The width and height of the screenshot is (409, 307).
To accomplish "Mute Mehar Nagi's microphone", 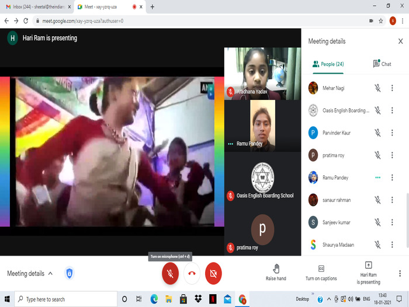I will pos(377,88).
